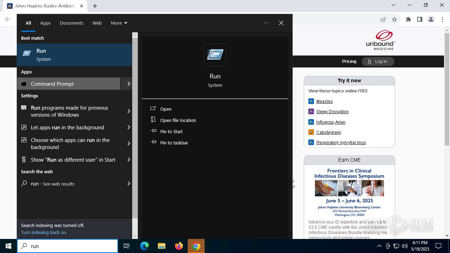Viewport: 450px width, 253px height.
Task: Close the Windows search panel
Action: (281, 23)
